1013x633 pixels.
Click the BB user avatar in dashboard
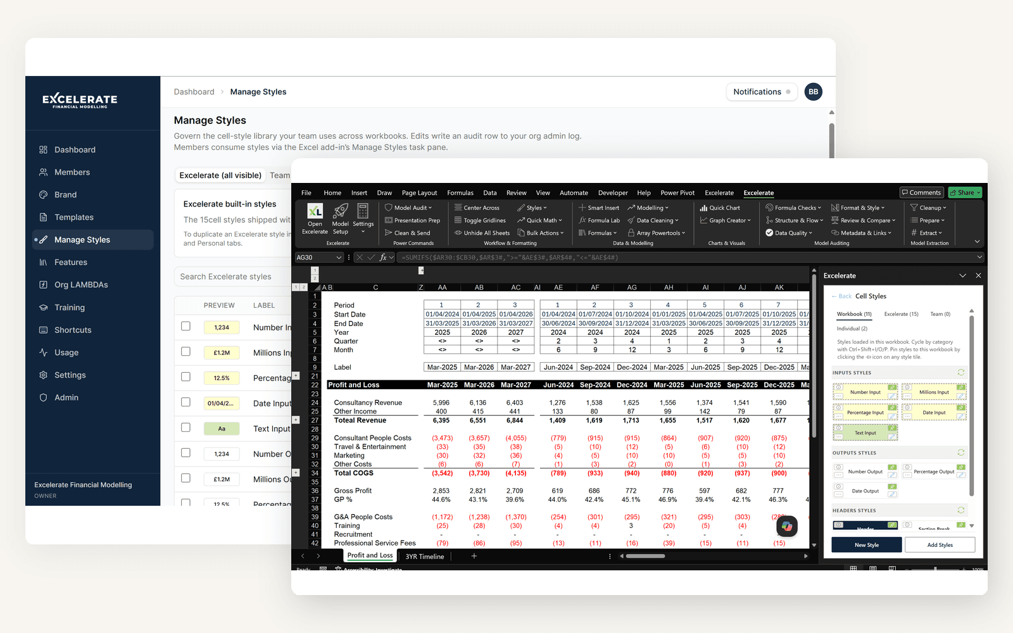(x=814, y=92)
